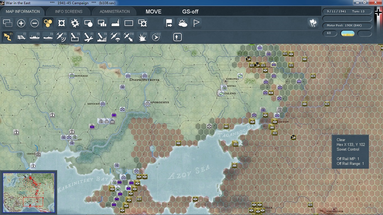The width and height of the screenshot is (383, 215).
Task: Click the Azov Sea label
Action: 189,172
